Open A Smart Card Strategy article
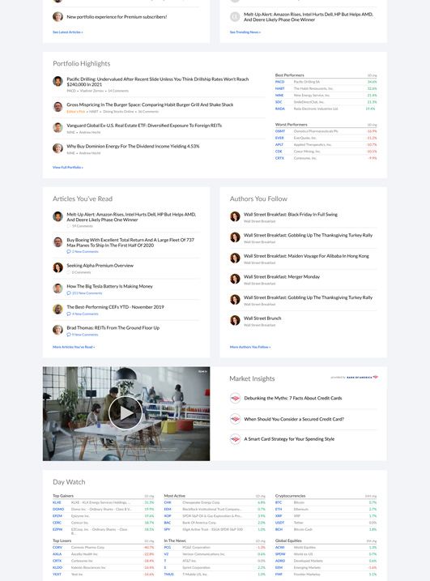This screenshot has width=430, height=581. (289, 439)
